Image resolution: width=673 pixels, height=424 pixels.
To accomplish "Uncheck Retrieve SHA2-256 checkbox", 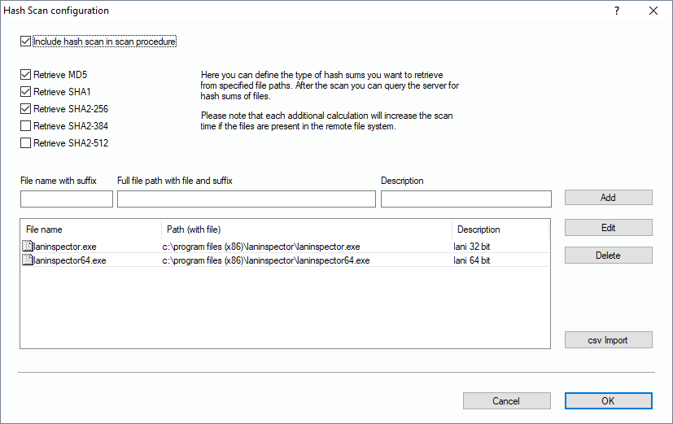I will click(x=26, y=109).
